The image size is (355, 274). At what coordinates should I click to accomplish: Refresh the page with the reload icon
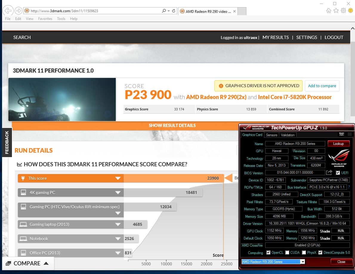[x=174, y=11]
